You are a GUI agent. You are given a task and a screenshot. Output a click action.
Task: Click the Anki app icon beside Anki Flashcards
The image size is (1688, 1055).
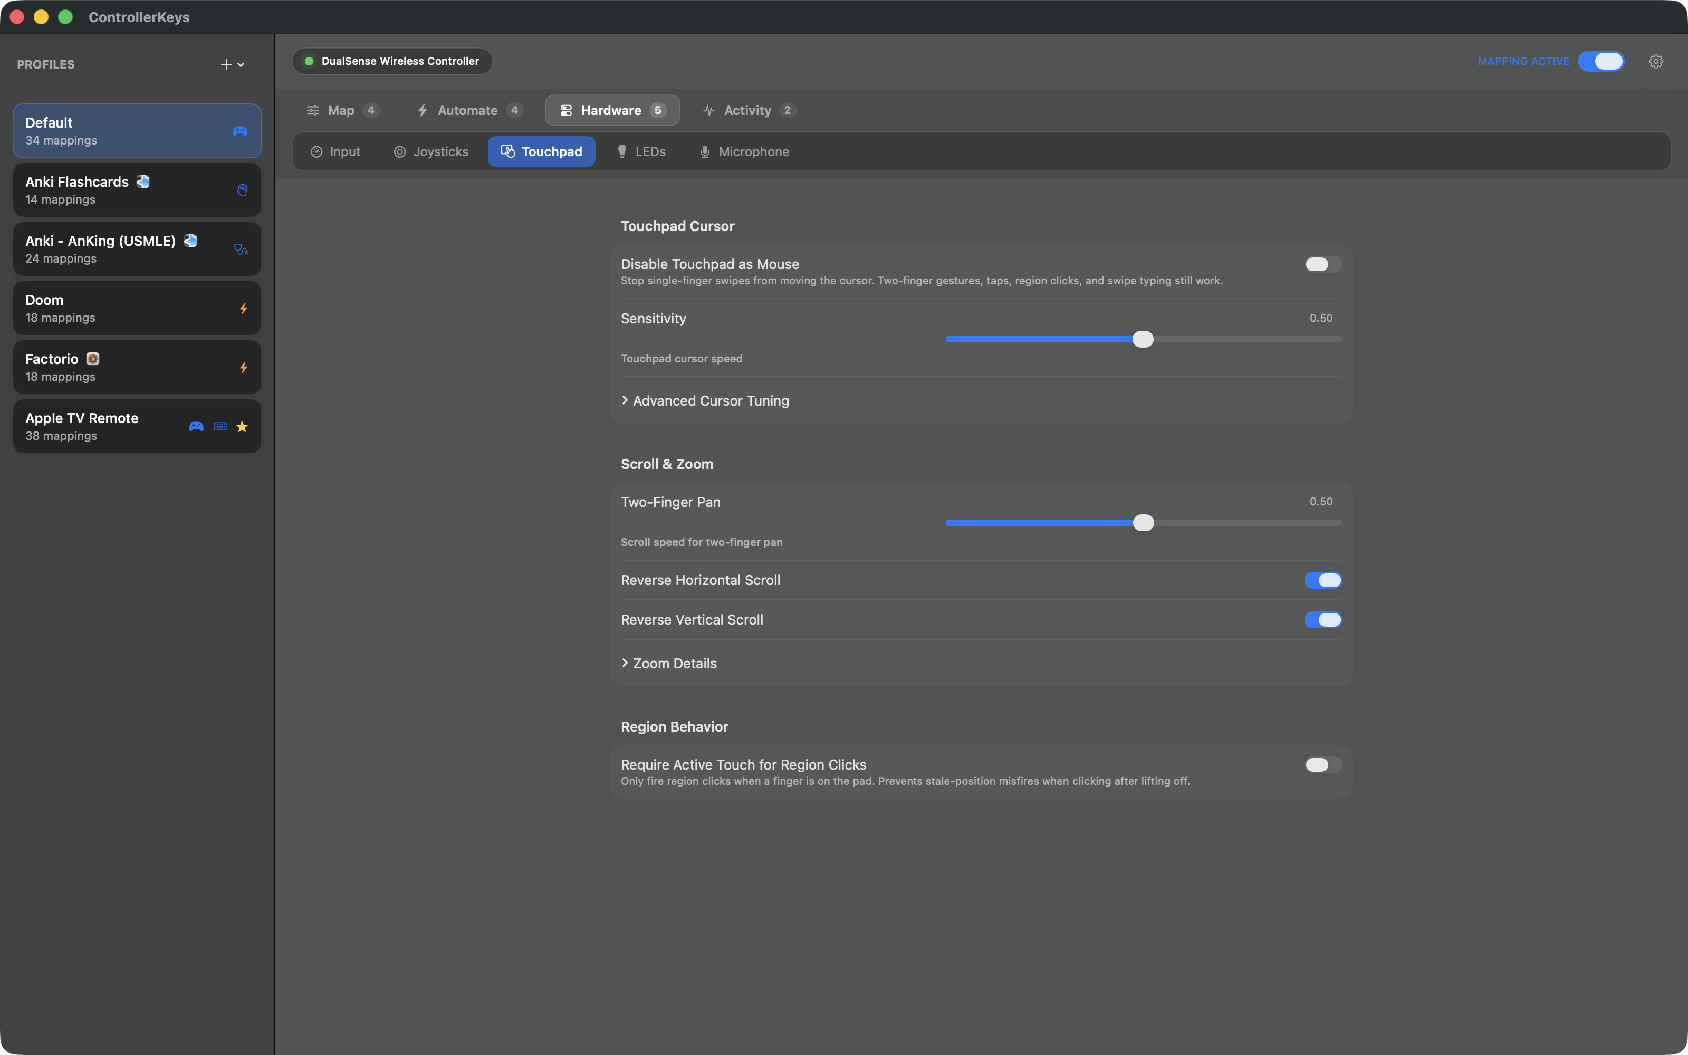pos(143,181)
